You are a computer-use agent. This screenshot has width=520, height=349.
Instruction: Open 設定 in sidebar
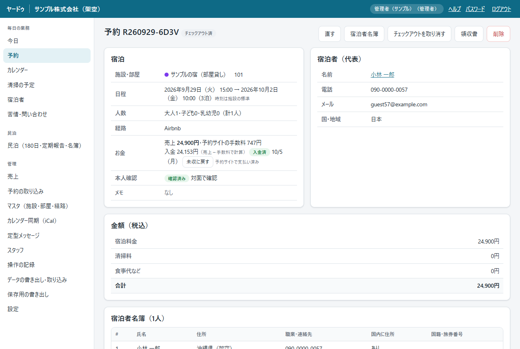click(x=47, y=309)
